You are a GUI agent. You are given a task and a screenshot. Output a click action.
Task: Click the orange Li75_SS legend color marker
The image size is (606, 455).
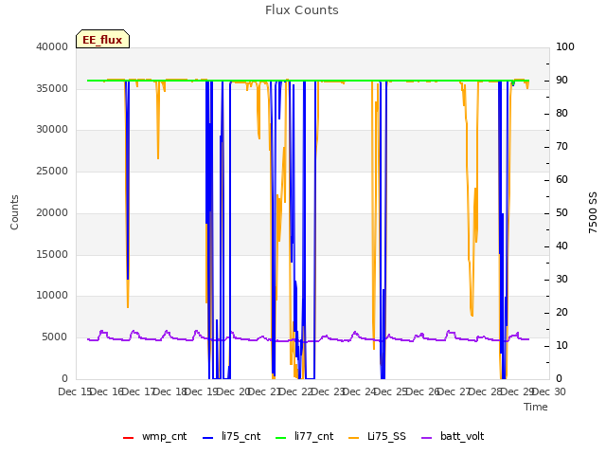pyautogui.click(x=353, y=438)
